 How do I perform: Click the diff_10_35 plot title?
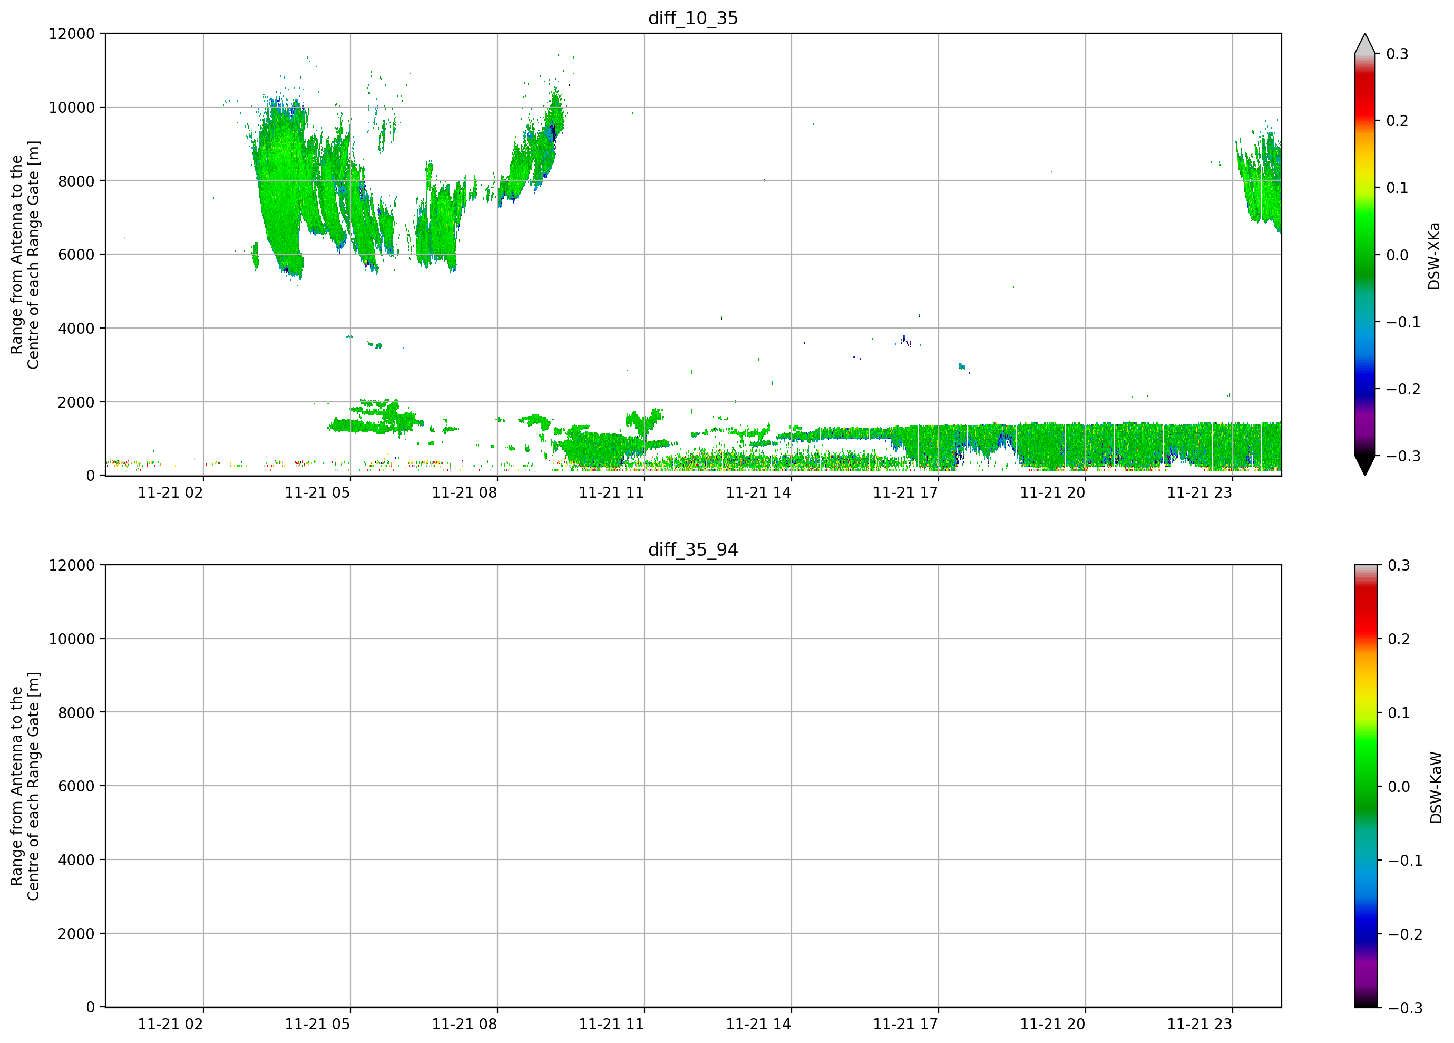pos(693,18)
